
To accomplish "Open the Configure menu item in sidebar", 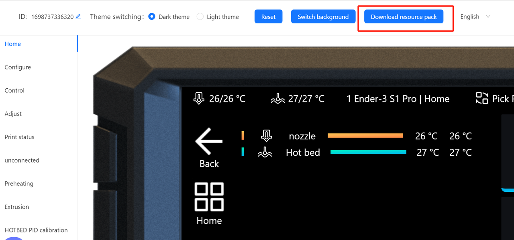I will pos(18,67).
